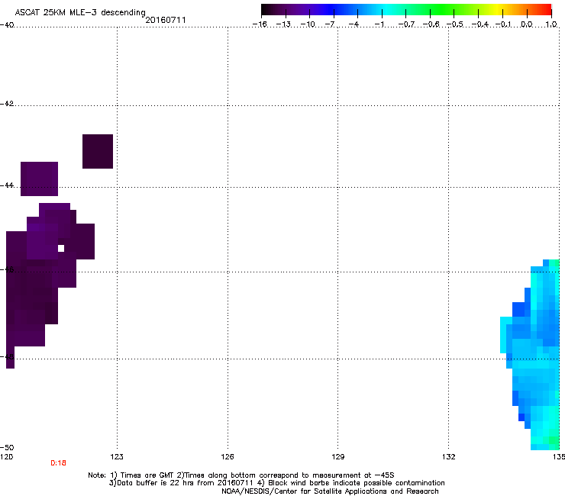Click the longitude axis label "126"
The width and height of the screenshot is (565, 496).
click(x=228, y=457)
